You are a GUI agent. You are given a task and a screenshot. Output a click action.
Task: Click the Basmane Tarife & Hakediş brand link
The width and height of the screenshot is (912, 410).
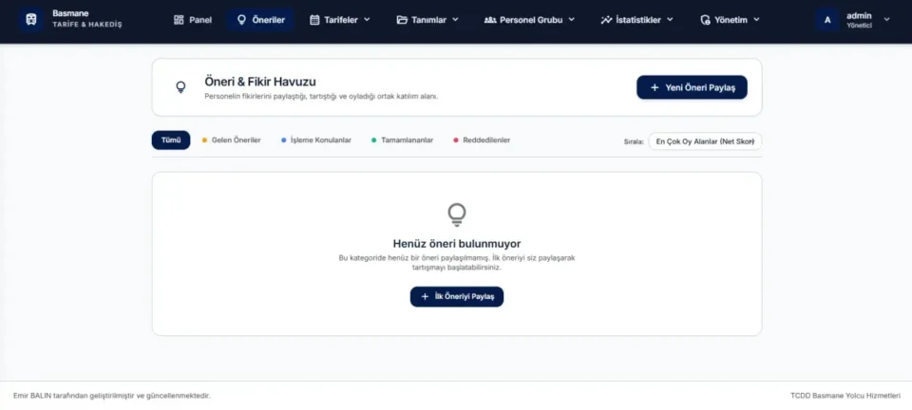point(71,19)
